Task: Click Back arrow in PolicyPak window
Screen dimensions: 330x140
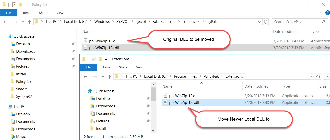Action: 6,22
